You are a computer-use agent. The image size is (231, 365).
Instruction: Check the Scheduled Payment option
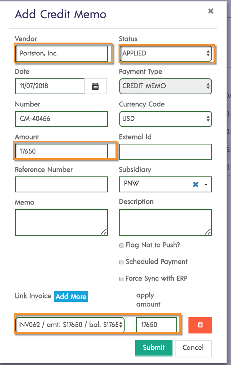pyautogui.click(x=122, y=262)
